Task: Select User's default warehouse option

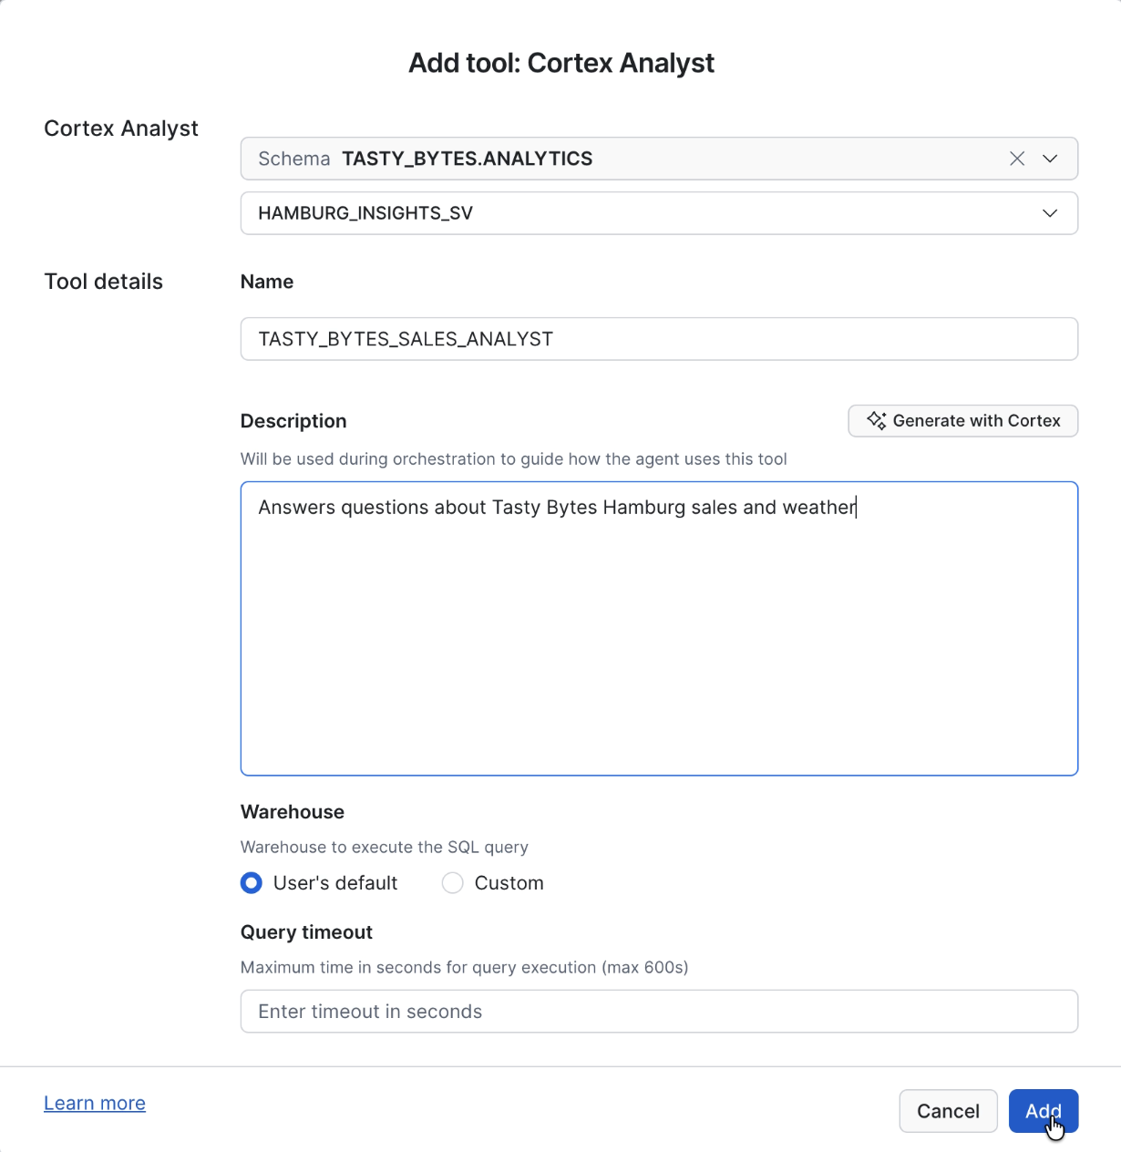Action: point(252,883)
